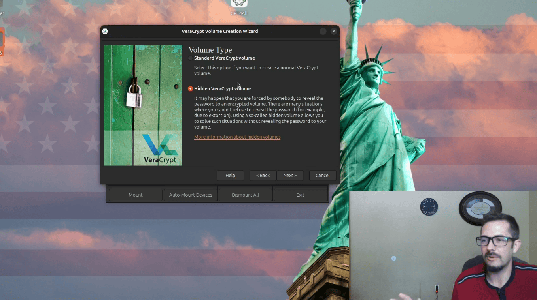Viewport: 537px width, 300px height.
Task: Close the Volume Creation Wizard window
Action: (x=334, y=31)
